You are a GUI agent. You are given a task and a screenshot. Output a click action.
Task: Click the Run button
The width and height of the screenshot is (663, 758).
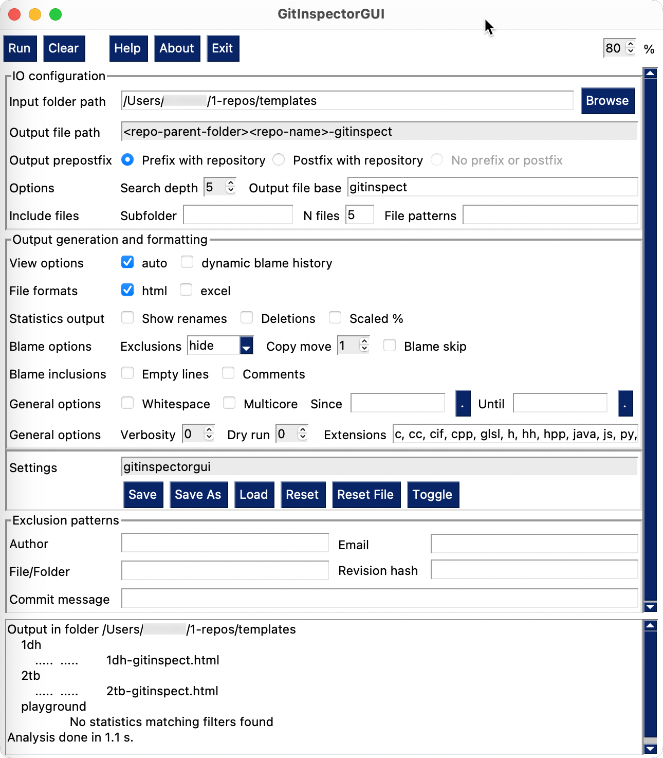pos(20,48)
